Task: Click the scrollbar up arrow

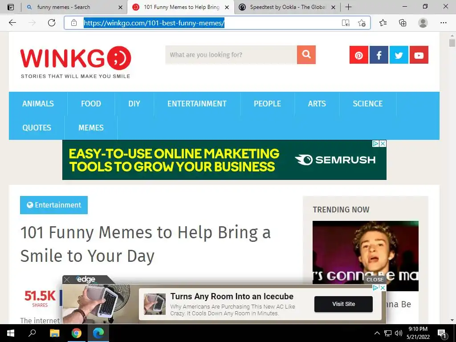Action: [x=452, y=35]
